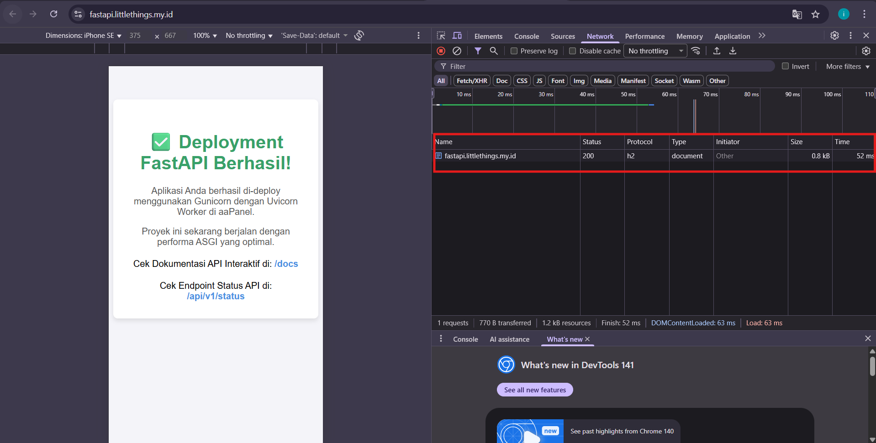Filter requests by Font type
876x443 pixels.
click(558, 81)
